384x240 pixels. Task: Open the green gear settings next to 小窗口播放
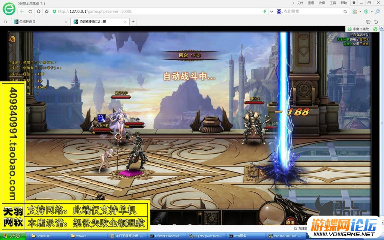(x=375, y=29)
